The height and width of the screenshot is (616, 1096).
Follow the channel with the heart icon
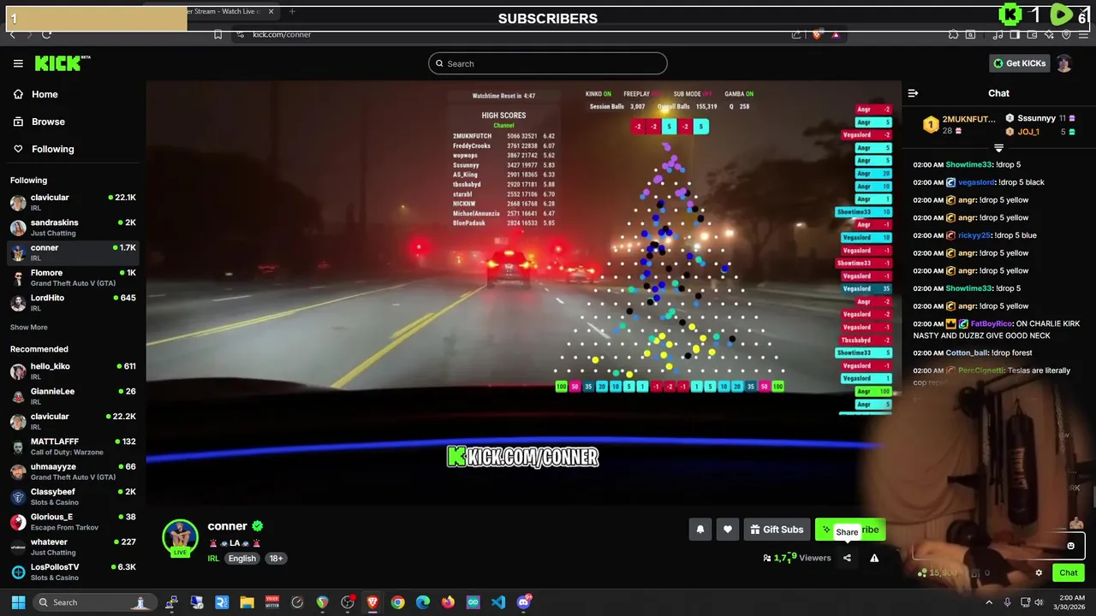[728, 530]
